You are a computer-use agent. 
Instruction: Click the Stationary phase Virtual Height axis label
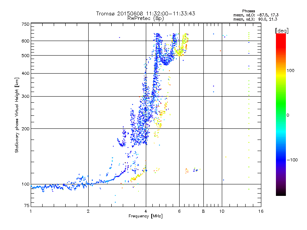coord(17,115)
